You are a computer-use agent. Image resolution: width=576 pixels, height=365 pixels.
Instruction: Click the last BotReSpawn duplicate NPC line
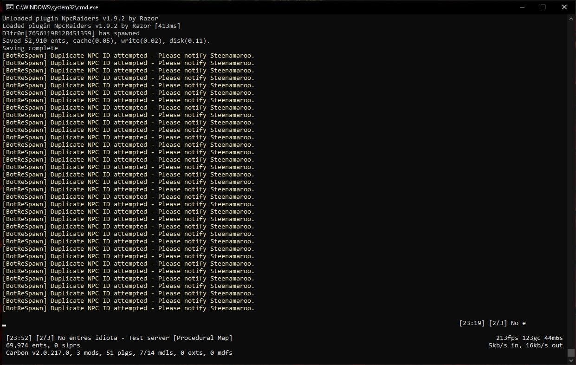click(x=128, y=308)
